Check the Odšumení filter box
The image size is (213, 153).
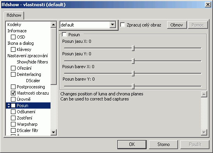click(x=13, y=112)
